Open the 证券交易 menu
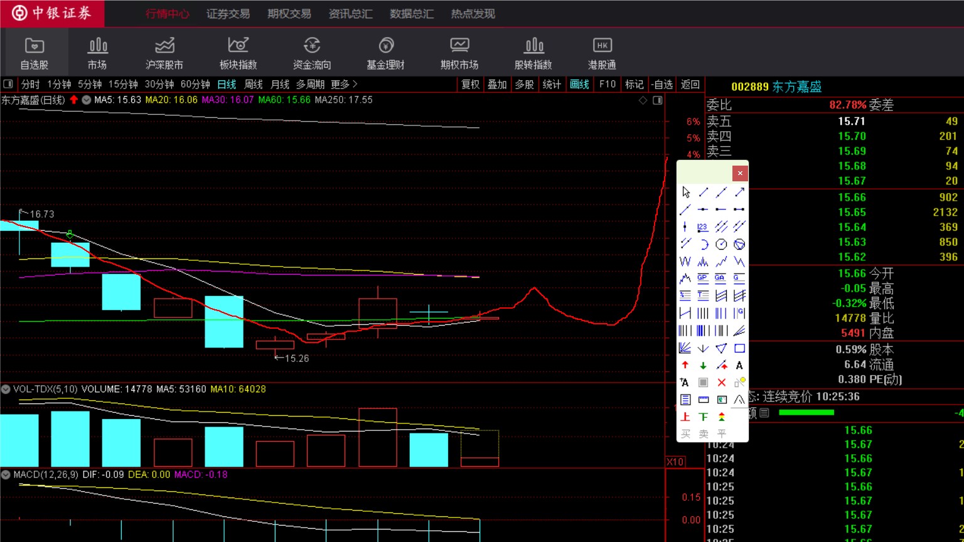 [x=228, y=14]
